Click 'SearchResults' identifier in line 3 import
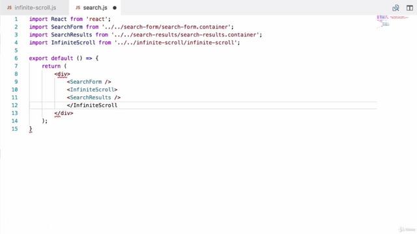 click(72, 34)
